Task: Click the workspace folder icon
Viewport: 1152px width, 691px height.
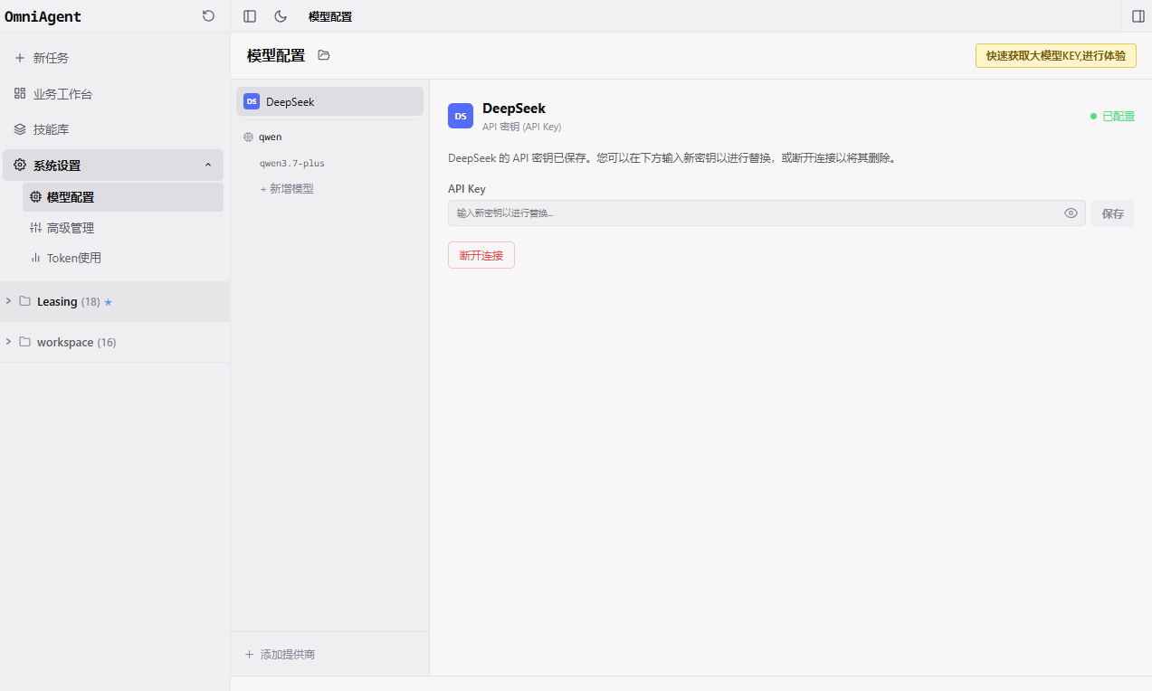Action: (25, 342)
